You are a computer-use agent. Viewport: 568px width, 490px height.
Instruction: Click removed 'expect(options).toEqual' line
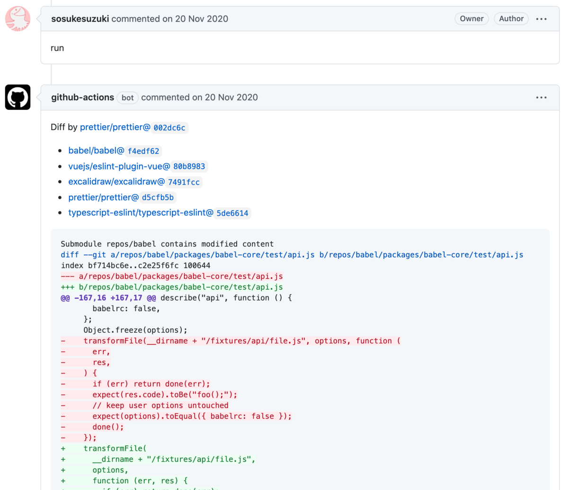click(176, 416)
